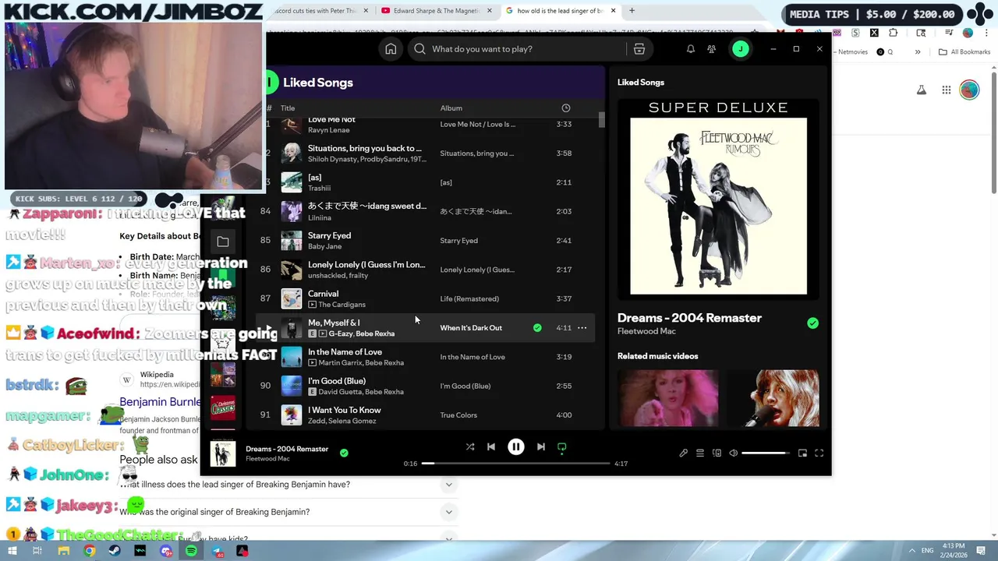The height and width of the screenshot is (561, 998).
Task: Play first related music video thumbnail
Action: point(668,398)
